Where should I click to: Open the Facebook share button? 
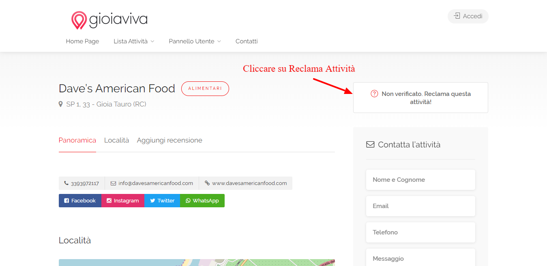80,201
